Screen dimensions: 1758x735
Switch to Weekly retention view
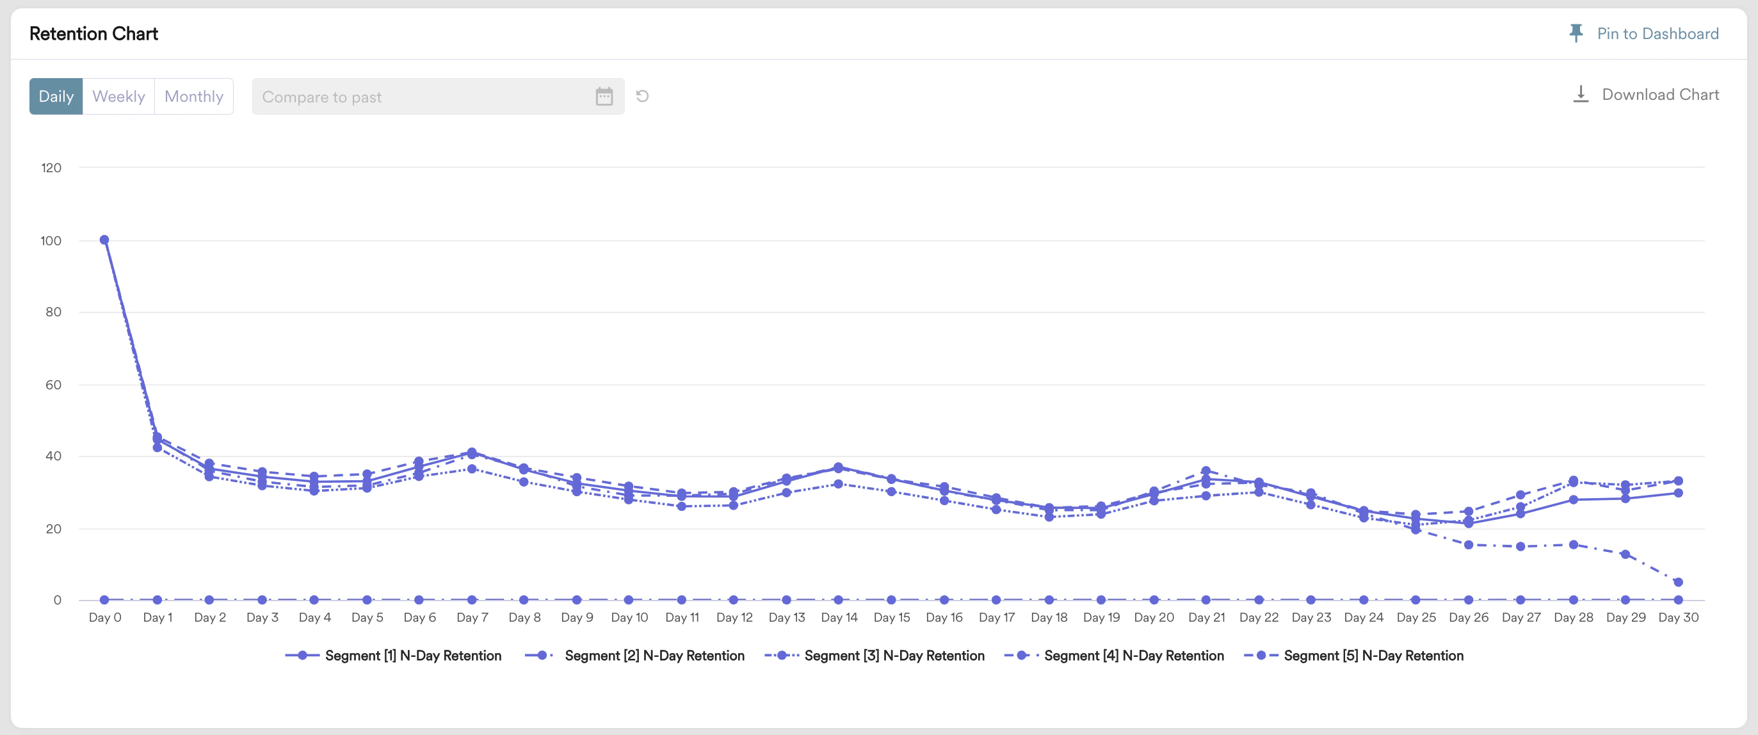click(118, 96)
